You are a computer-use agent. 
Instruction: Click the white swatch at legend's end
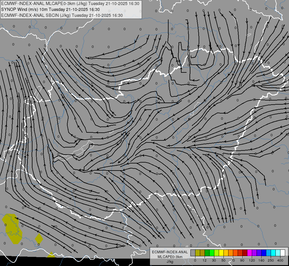pyautogui.click(x=283, y=253)
